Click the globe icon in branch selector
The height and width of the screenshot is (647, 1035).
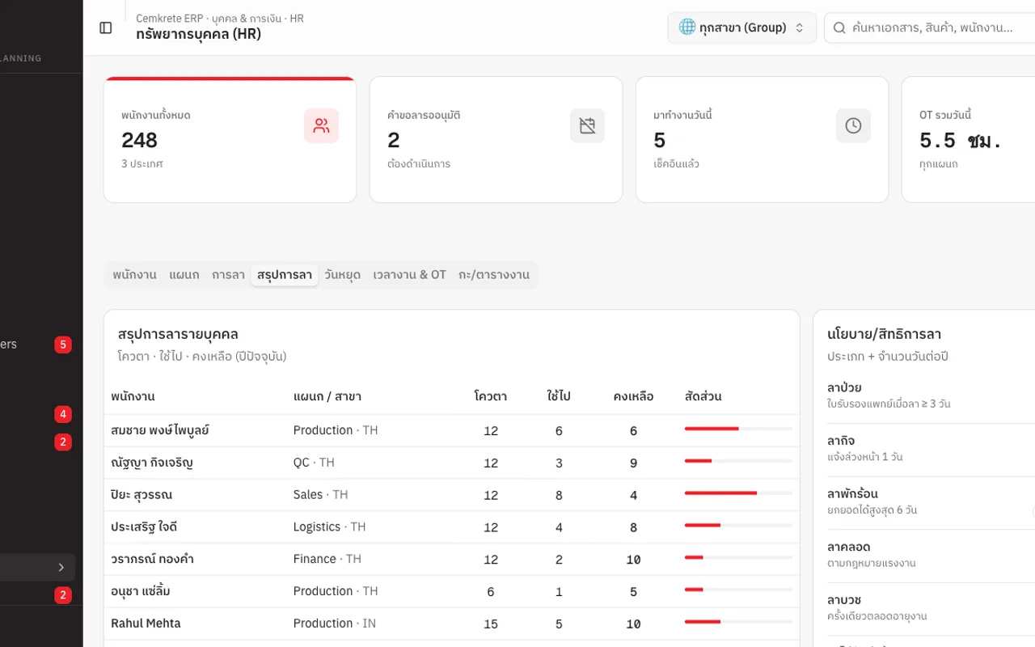click(687, 27)
